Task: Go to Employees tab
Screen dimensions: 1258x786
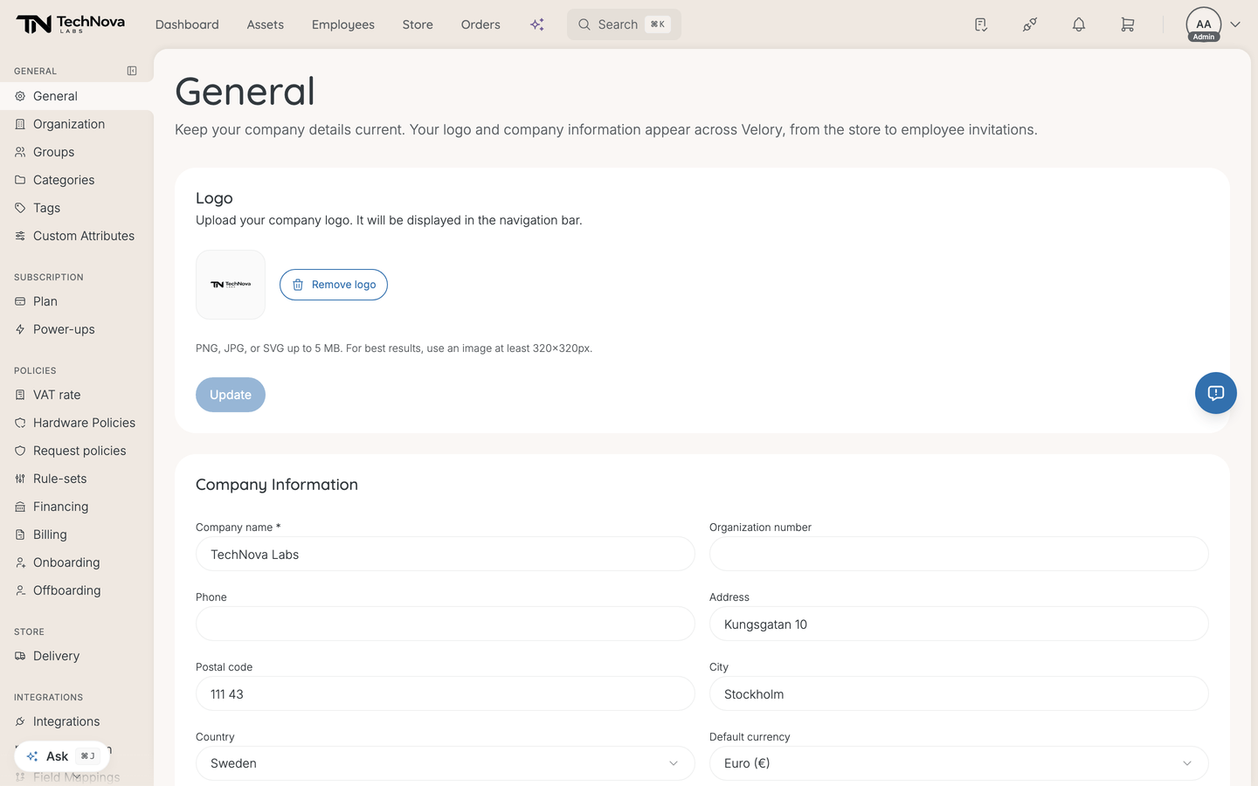Action: [x=343, y=24]
